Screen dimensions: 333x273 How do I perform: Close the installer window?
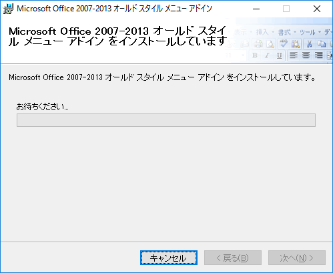coord(317,9)
